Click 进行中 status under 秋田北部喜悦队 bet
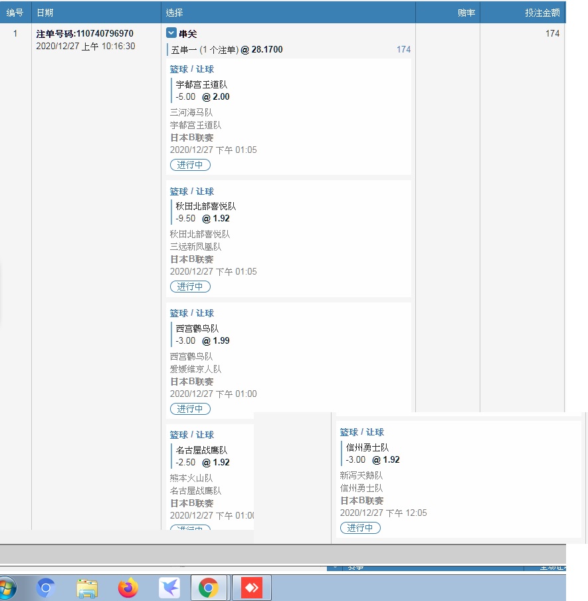This screenshot has height=601, width=588. tap(190, 287)
